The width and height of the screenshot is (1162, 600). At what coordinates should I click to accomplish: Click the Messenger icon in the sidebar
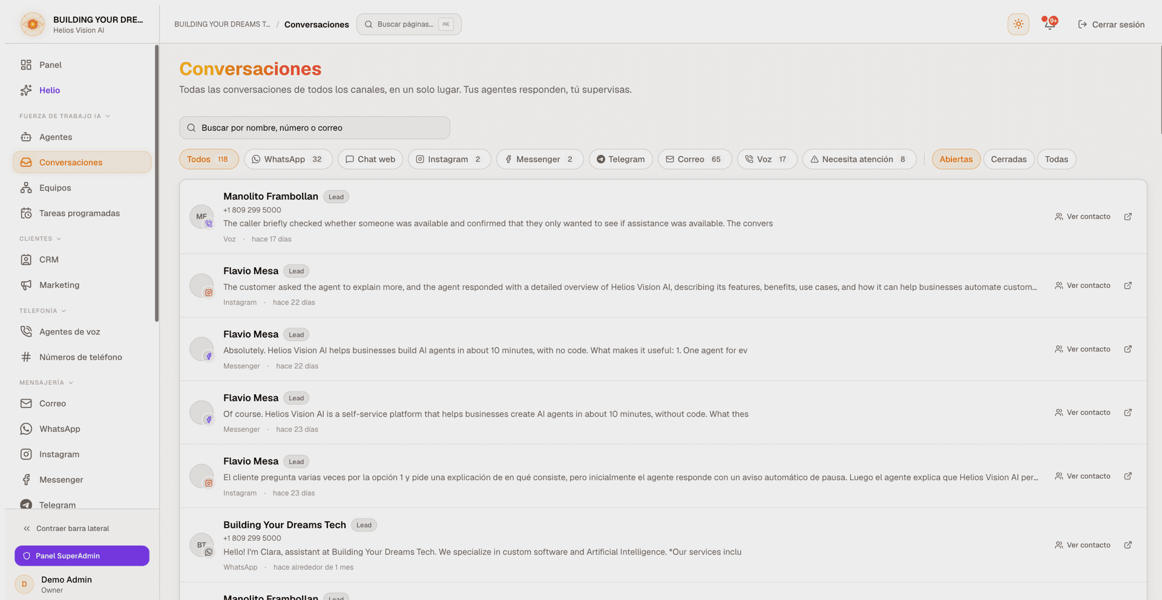click(x=26, y=480)
